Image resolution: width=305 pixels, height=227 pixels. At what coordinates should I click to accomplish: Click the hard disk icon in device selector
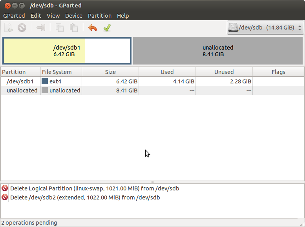(234, 28)
